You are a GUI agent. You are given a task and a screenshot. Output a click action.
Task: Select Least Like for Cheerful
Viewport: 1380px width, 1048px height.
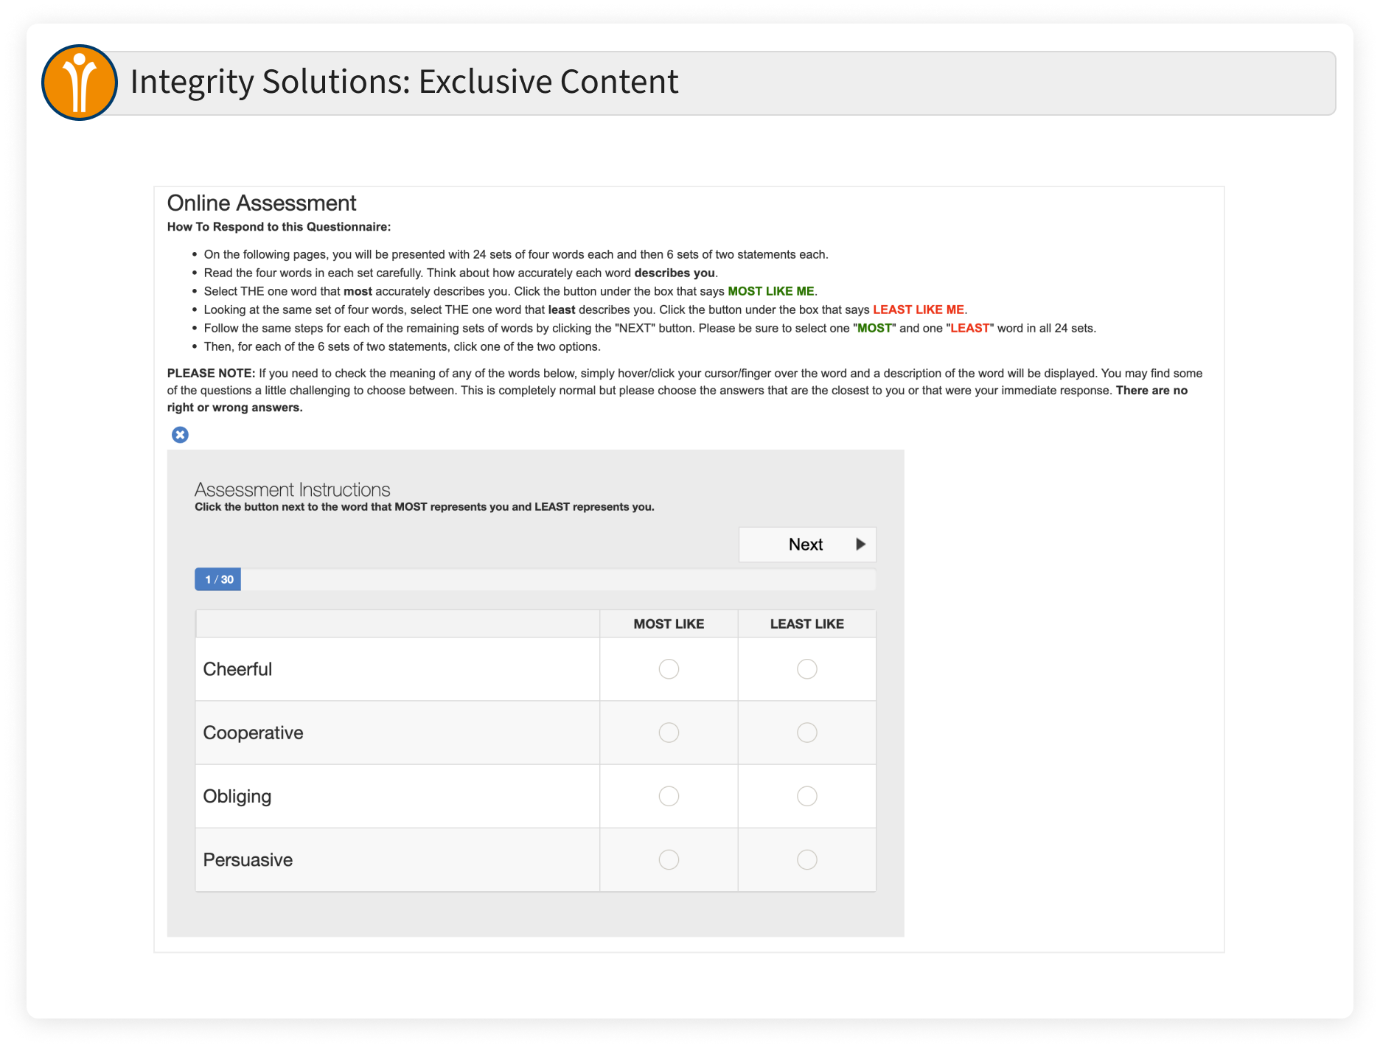[807, 669]
